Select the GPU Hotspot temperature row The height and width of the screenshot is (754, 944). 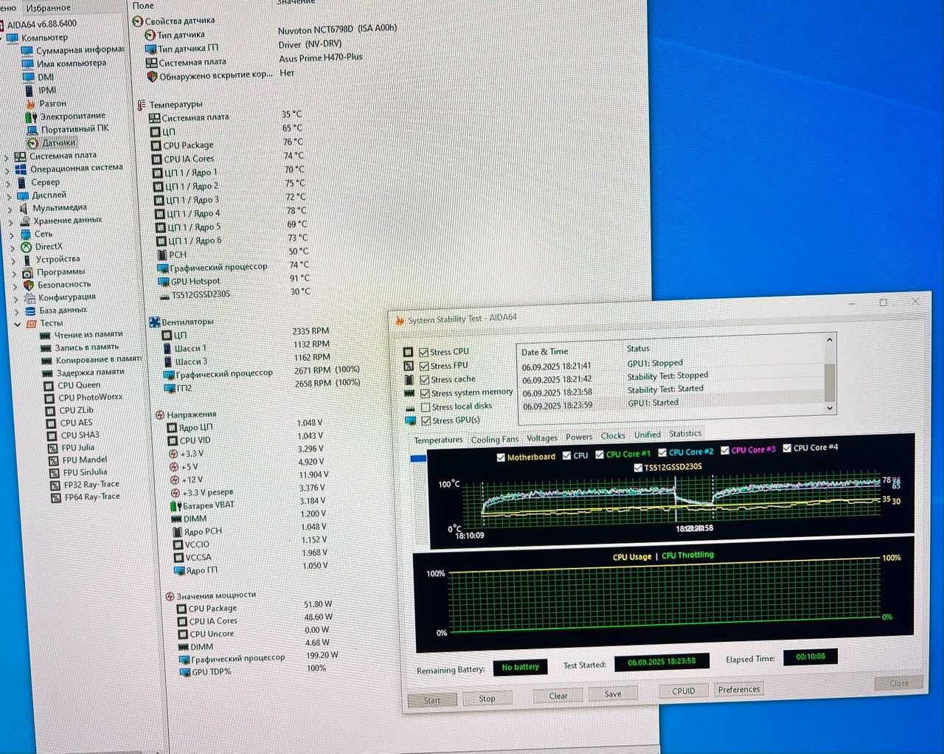(235, 280)
